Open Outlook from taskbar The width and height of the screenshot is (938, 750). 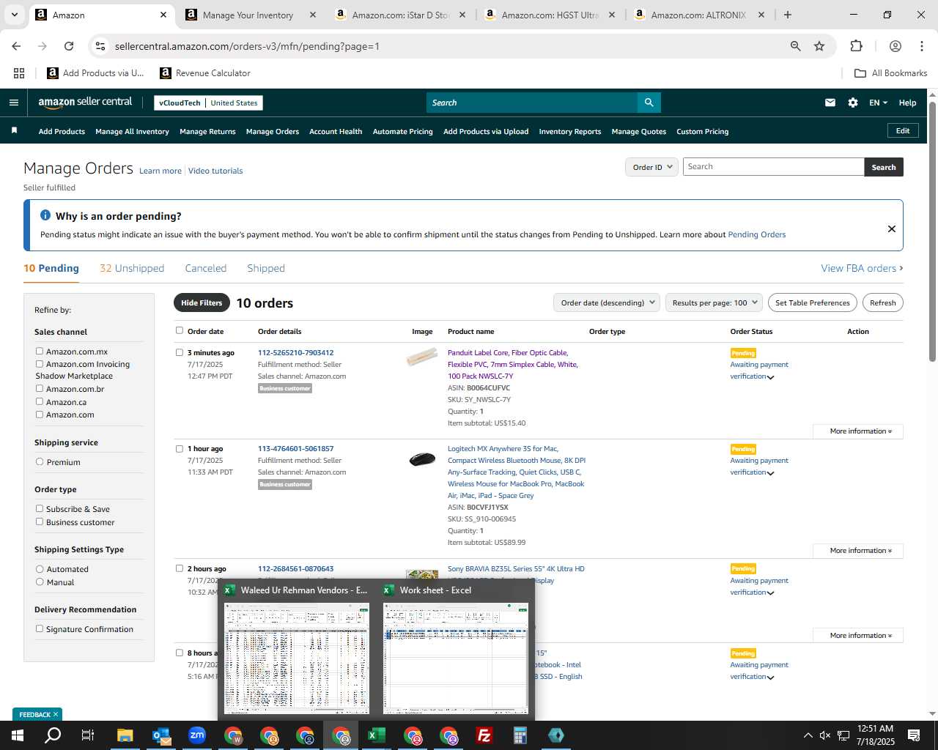161,735
